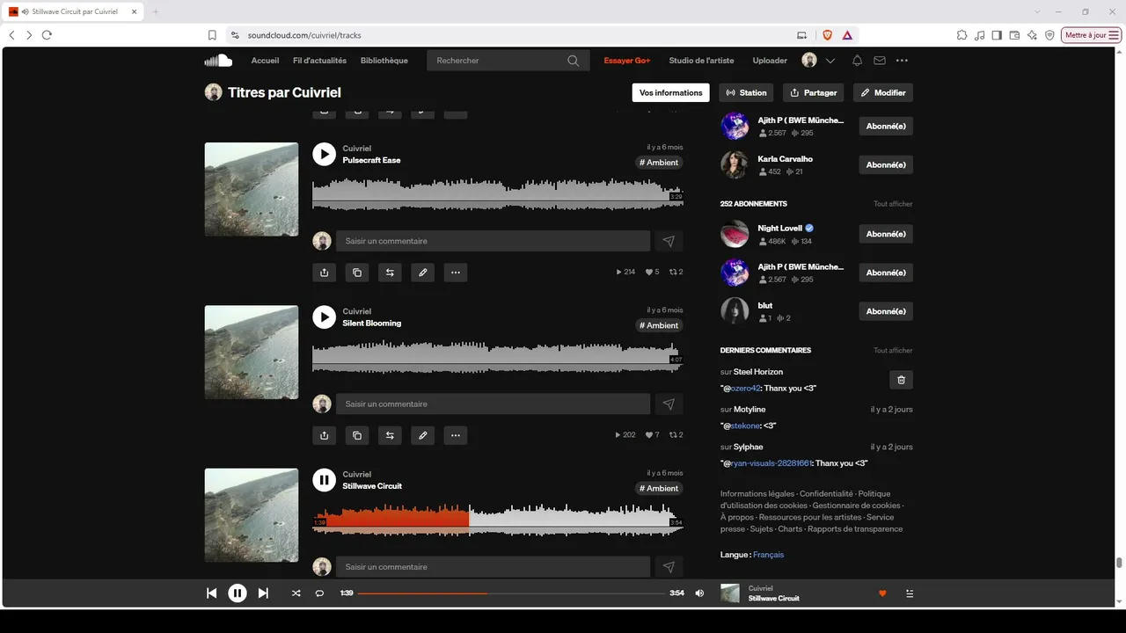Repost the Silent Blooming track
This screenshot has width=1126, height=633.
pos(390,435)
